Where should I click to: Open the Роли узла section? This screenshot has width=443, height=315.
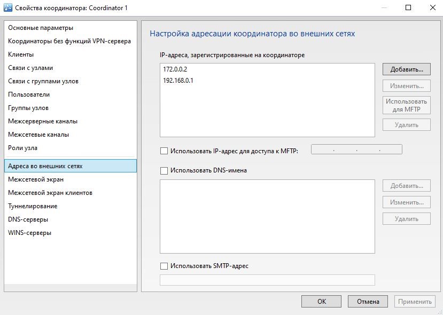pyautogui.click(x=23, y=148)
